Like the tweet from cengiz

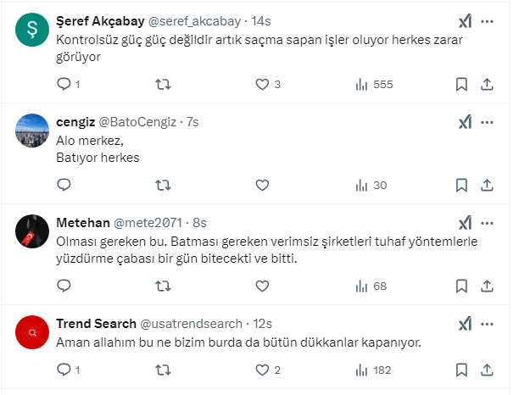point(262,185)
